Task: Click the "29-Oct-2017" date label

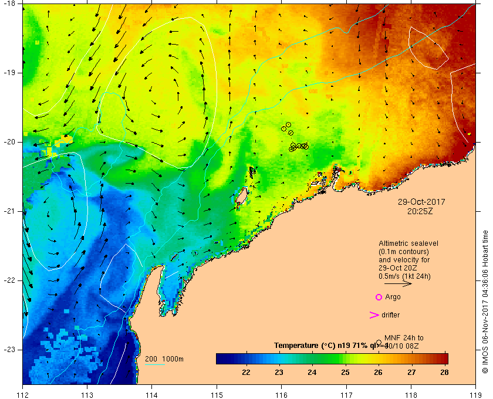Action: (421, 202)
